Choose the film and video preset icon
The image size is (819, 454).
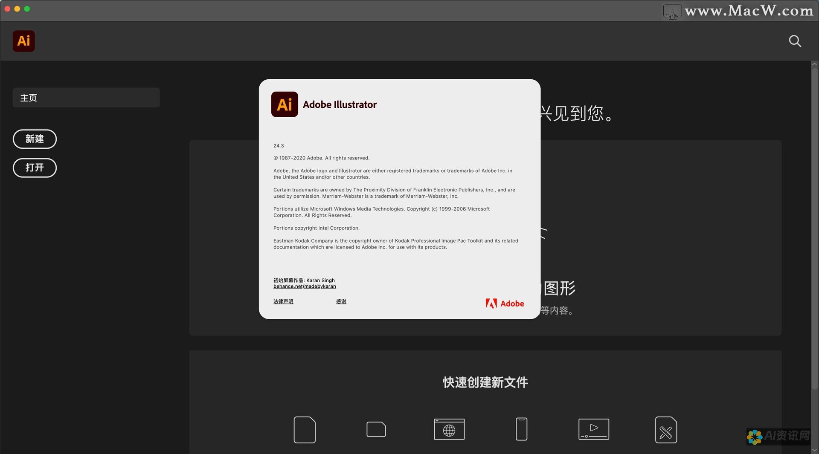(594, 429)
